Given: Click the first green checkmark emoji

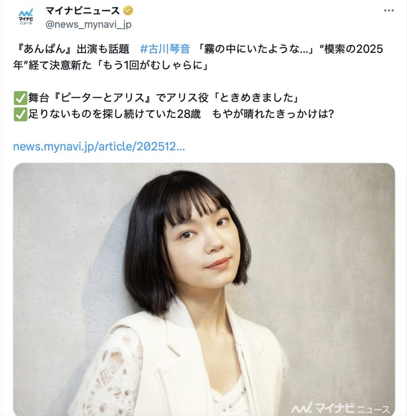Looking at the screenshot, I should tap(20, 98).
